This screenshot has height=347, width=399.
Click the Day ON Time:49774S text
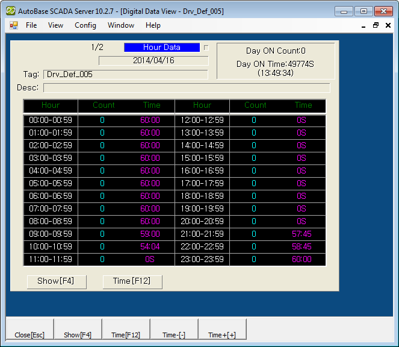(275, 64)
